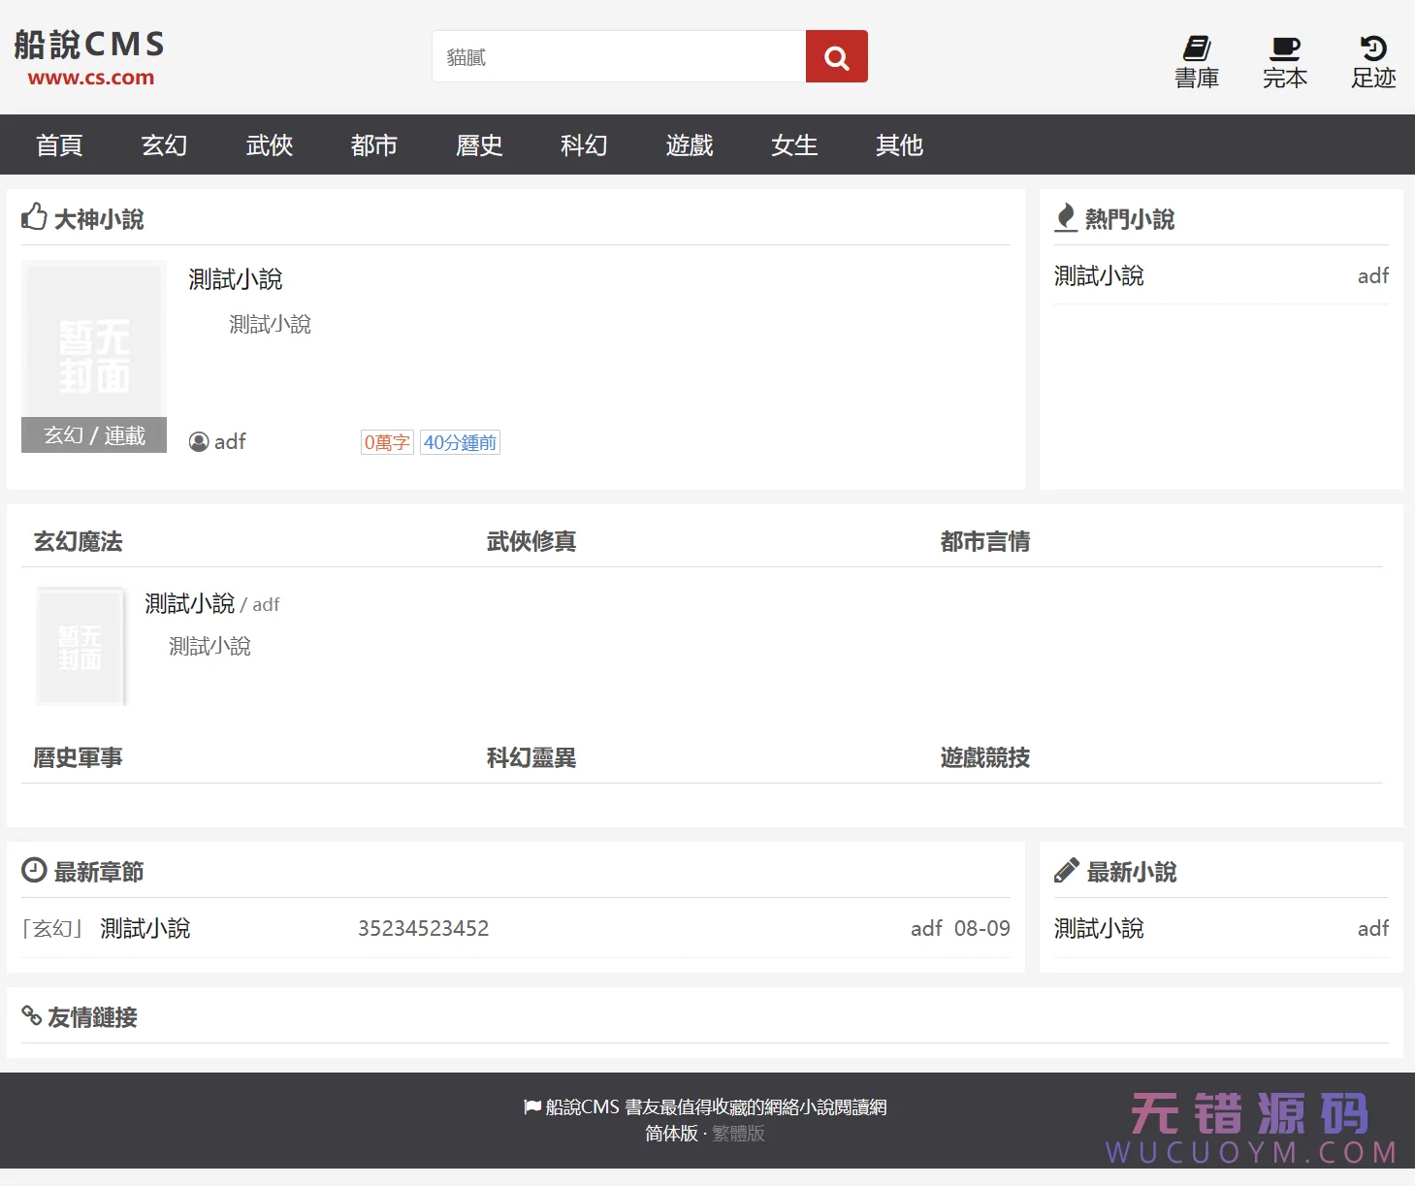The height and width of the screenshot is (1186, 1415).
Task: Click the author avatar icon beside adf
Action: point(199,442)
